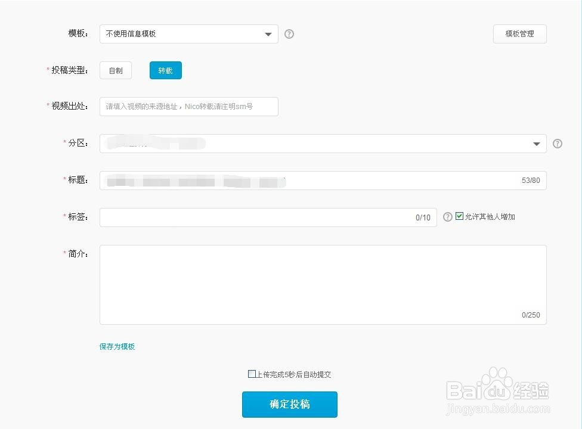Open the 模板 dropdown showing 不使用信息模板
The width and height of the screenshot is (582, 429).
click(x=188, y=34)
